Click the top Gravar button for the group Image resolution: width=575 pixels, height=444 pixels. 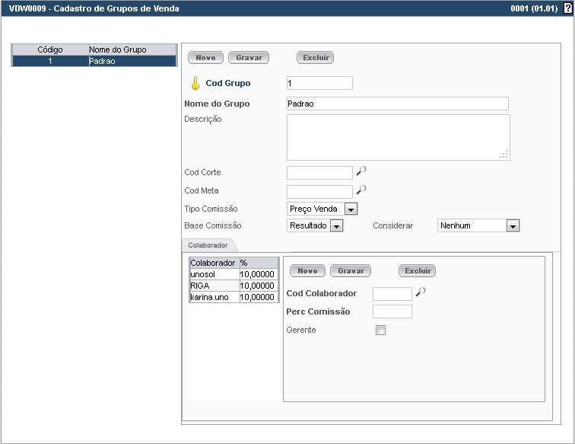(x=249, y=58)
